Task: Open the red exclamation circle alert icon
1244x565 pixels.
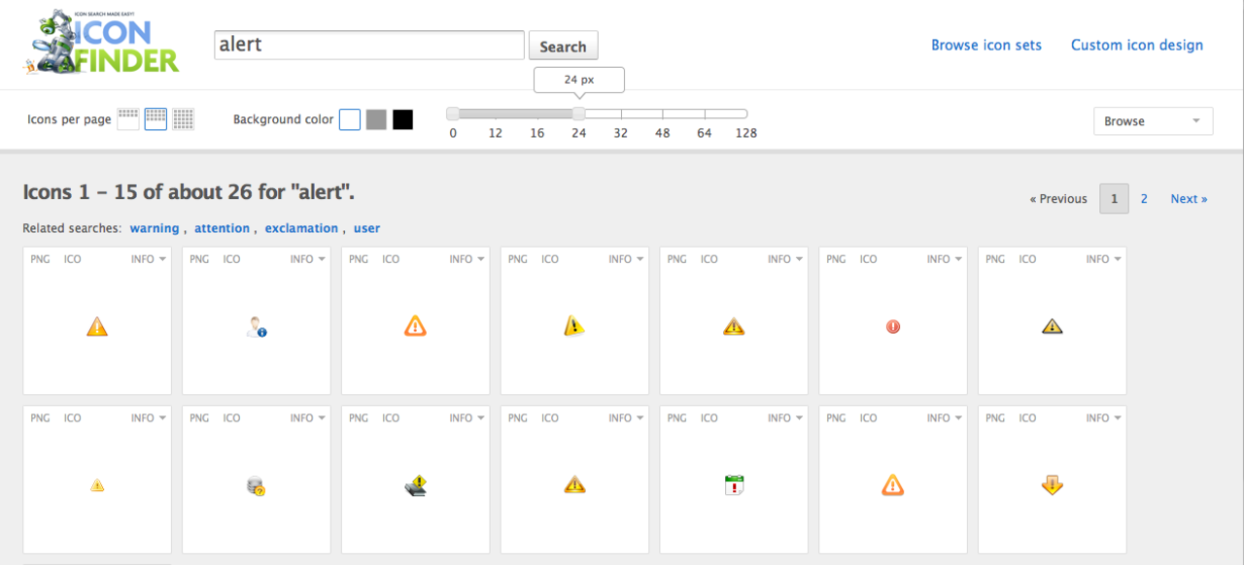Action: (x=892, y=326)
